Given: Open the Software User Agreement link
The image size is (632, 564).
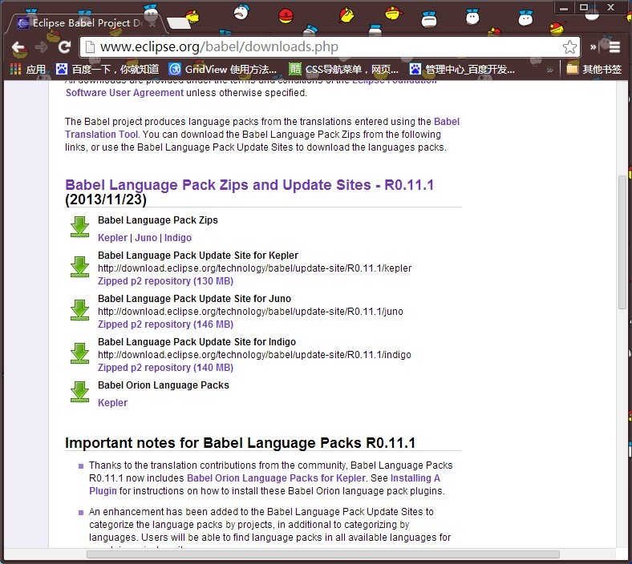Looking at the screenshot, I should tap(124, 93).
